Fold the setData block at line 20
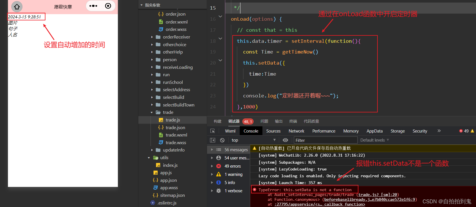Screen dimensions: 476x207 (220, 60)
